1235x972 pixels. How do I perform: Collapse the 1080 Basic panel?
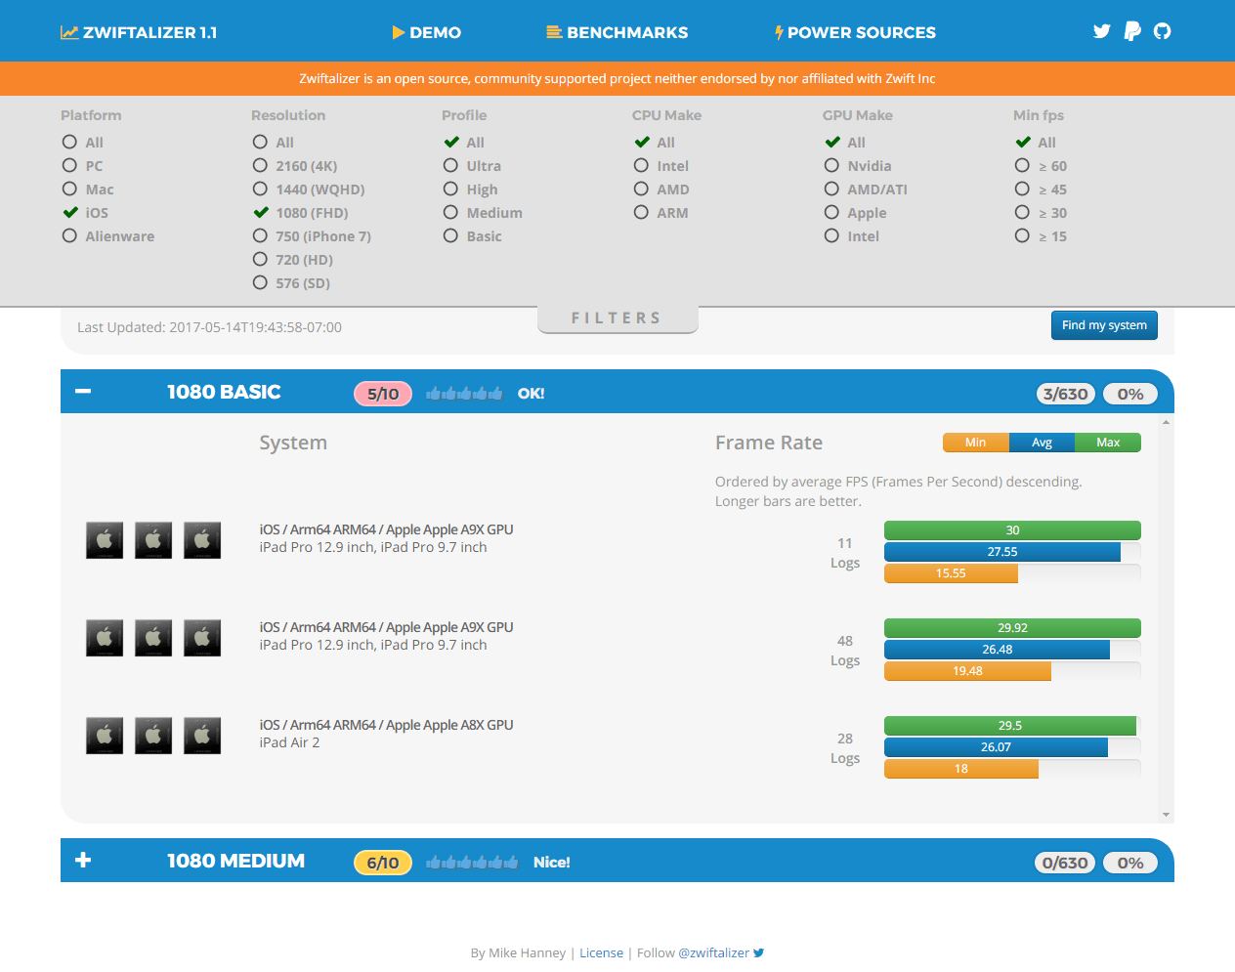[x=83, y=392]
